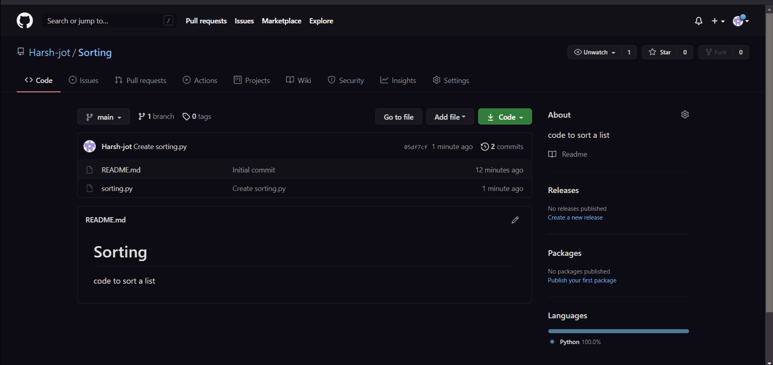
Task: Open the watchers count of 1
Action: [x=629, y=52]
